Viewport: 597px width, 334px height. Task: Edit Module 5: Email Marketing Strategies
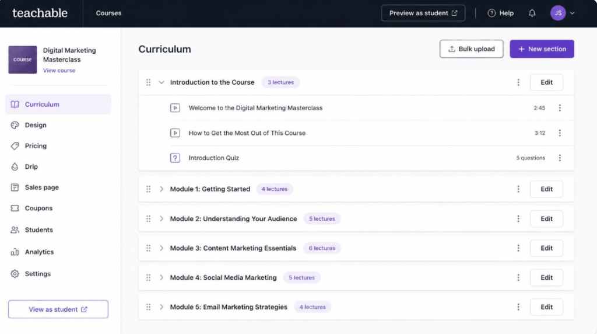(x=546, y=307)
